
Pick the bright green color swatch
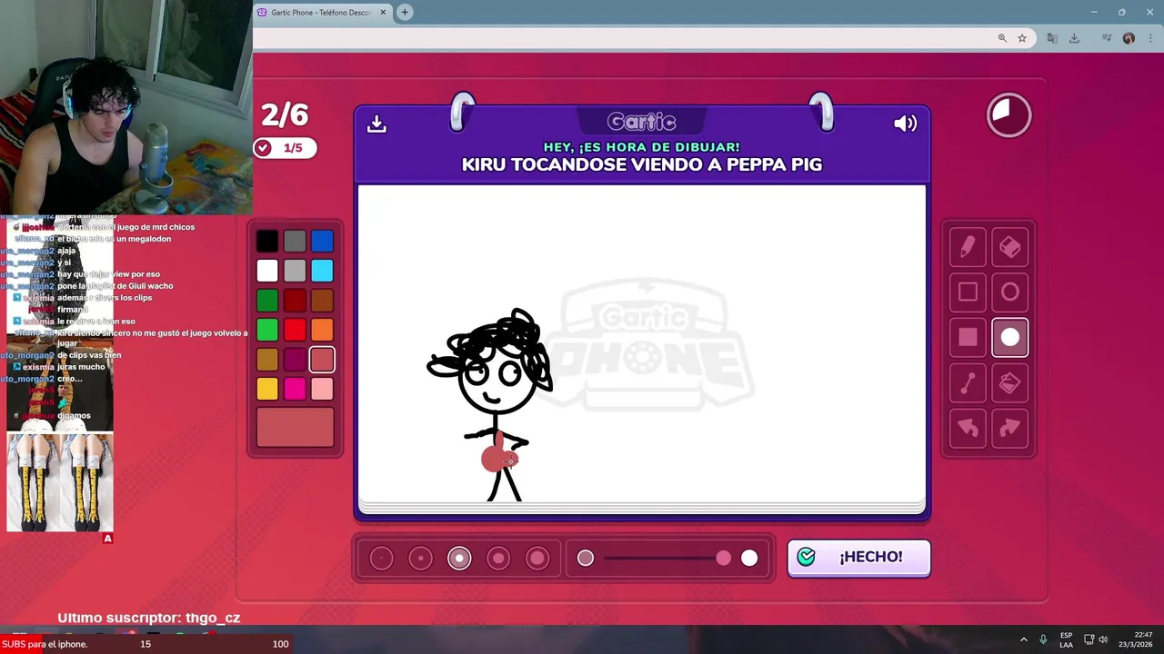(x=267, y=330)
